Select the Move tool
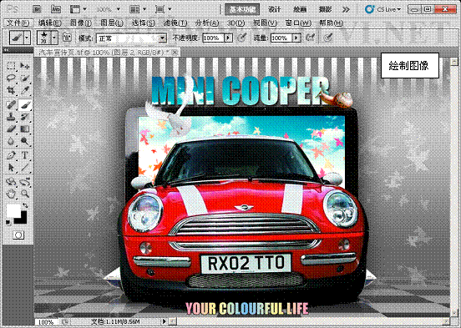This screenshot has height=328, width=461. tap(25, 66)
